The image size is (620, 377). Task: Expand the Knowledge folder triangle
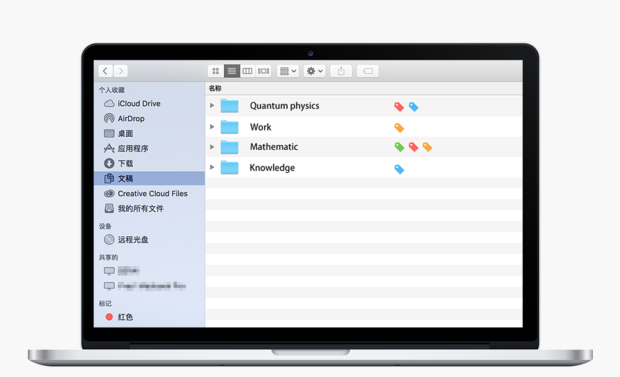pos(212,167)
